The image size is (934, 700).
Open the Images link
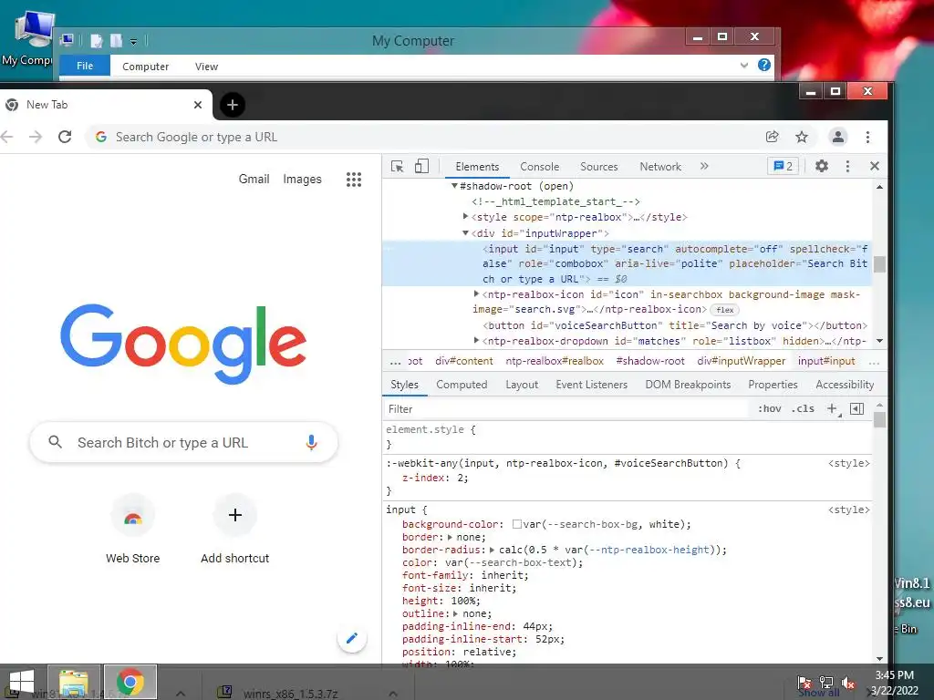[302, 179]
